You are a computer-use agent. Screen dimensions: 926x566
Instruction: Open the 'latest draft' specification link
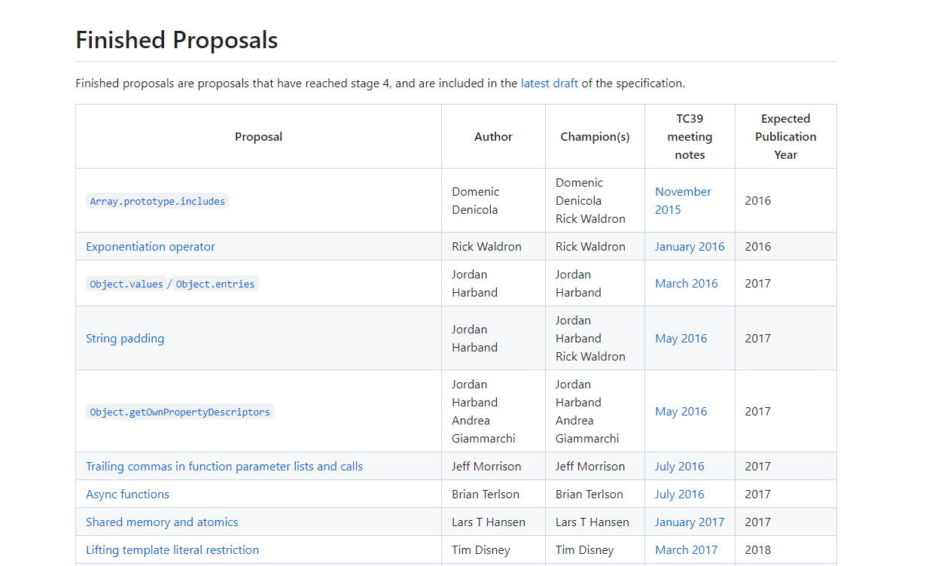pos(549,84)
